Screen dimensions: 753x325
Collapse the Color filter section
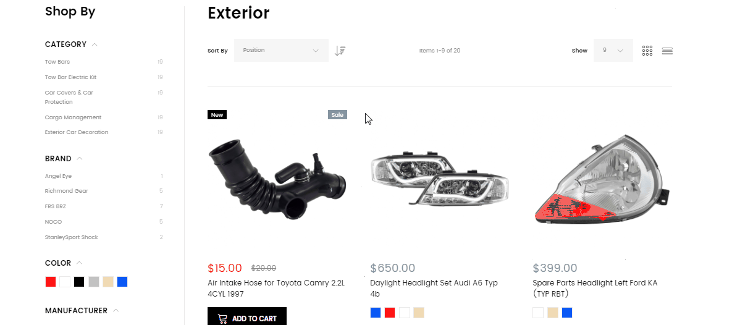click(x=79, y=263)
